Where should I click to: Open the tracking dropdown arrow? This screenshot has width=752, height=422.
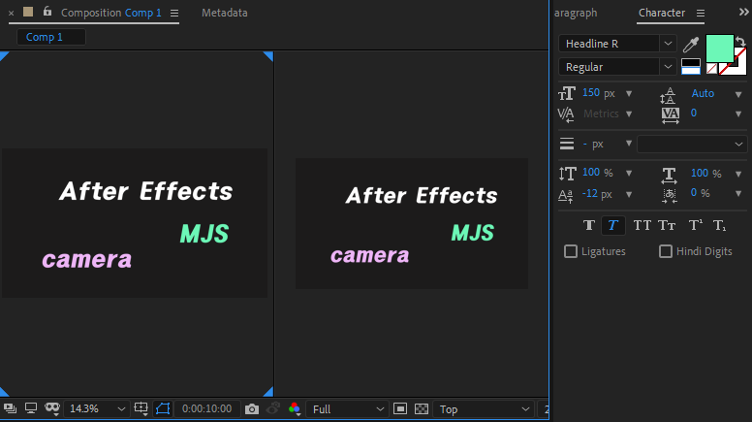(x=738, y=114)
